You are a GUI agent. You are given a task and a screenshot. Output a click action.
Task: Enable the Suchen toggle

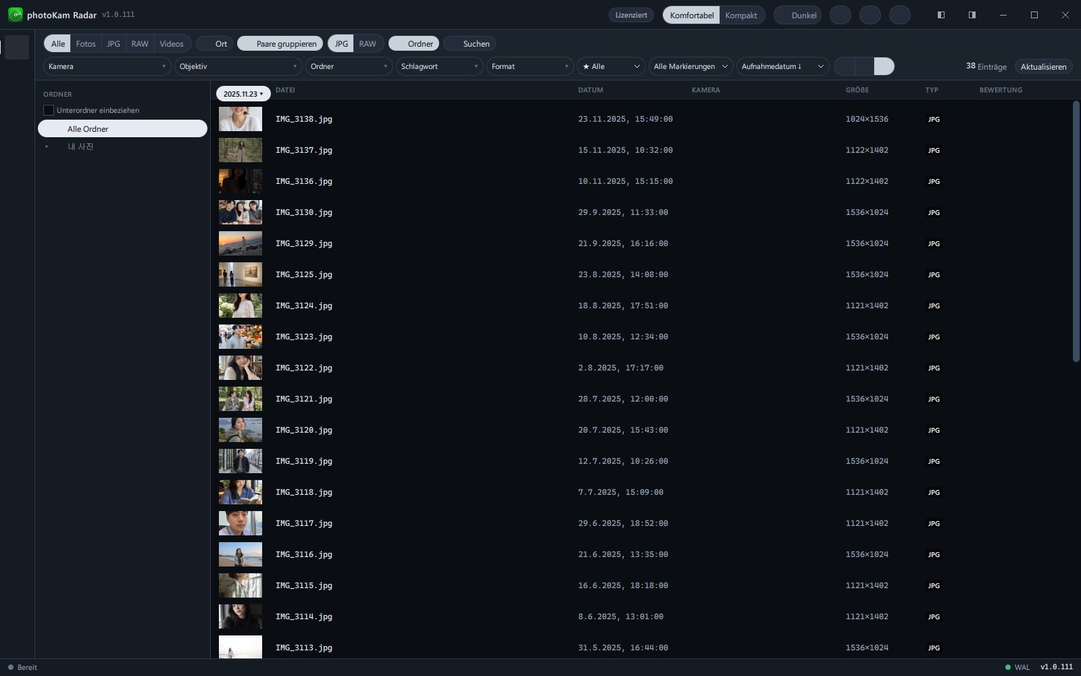tap(470, 43)
